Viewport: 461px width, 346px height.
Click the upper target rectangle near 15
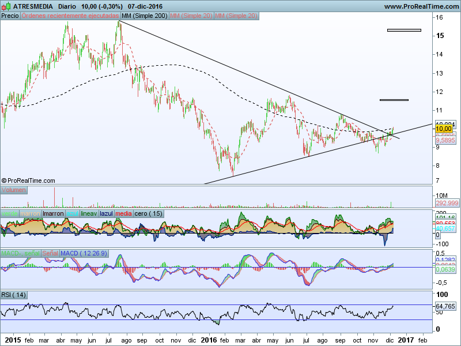[x=404, y=30]
